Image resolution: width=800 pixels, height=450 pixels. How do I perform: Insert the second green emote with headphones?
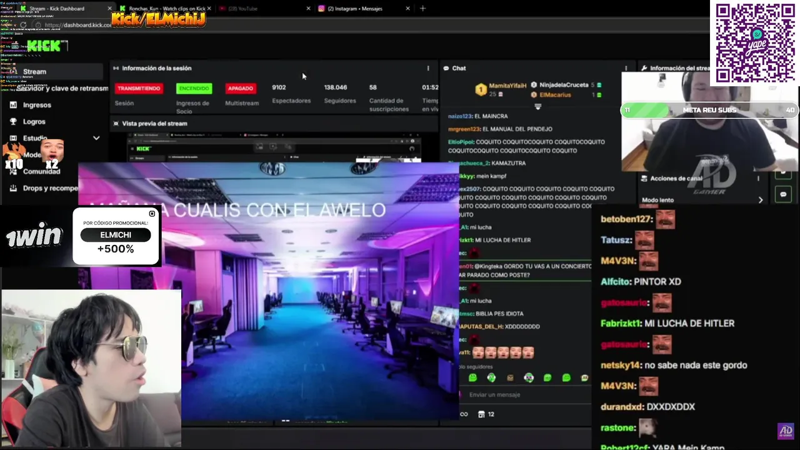point(491,377)
